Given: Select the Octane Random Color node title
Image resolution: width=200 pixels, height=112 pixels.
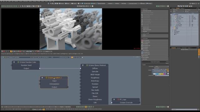Looking at the screenshot, I should (28, 62).
